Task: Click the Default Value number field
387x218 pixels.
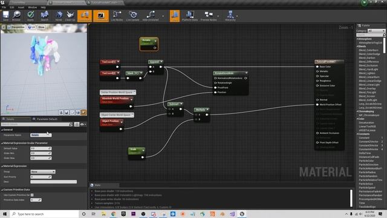Action: 41,148
